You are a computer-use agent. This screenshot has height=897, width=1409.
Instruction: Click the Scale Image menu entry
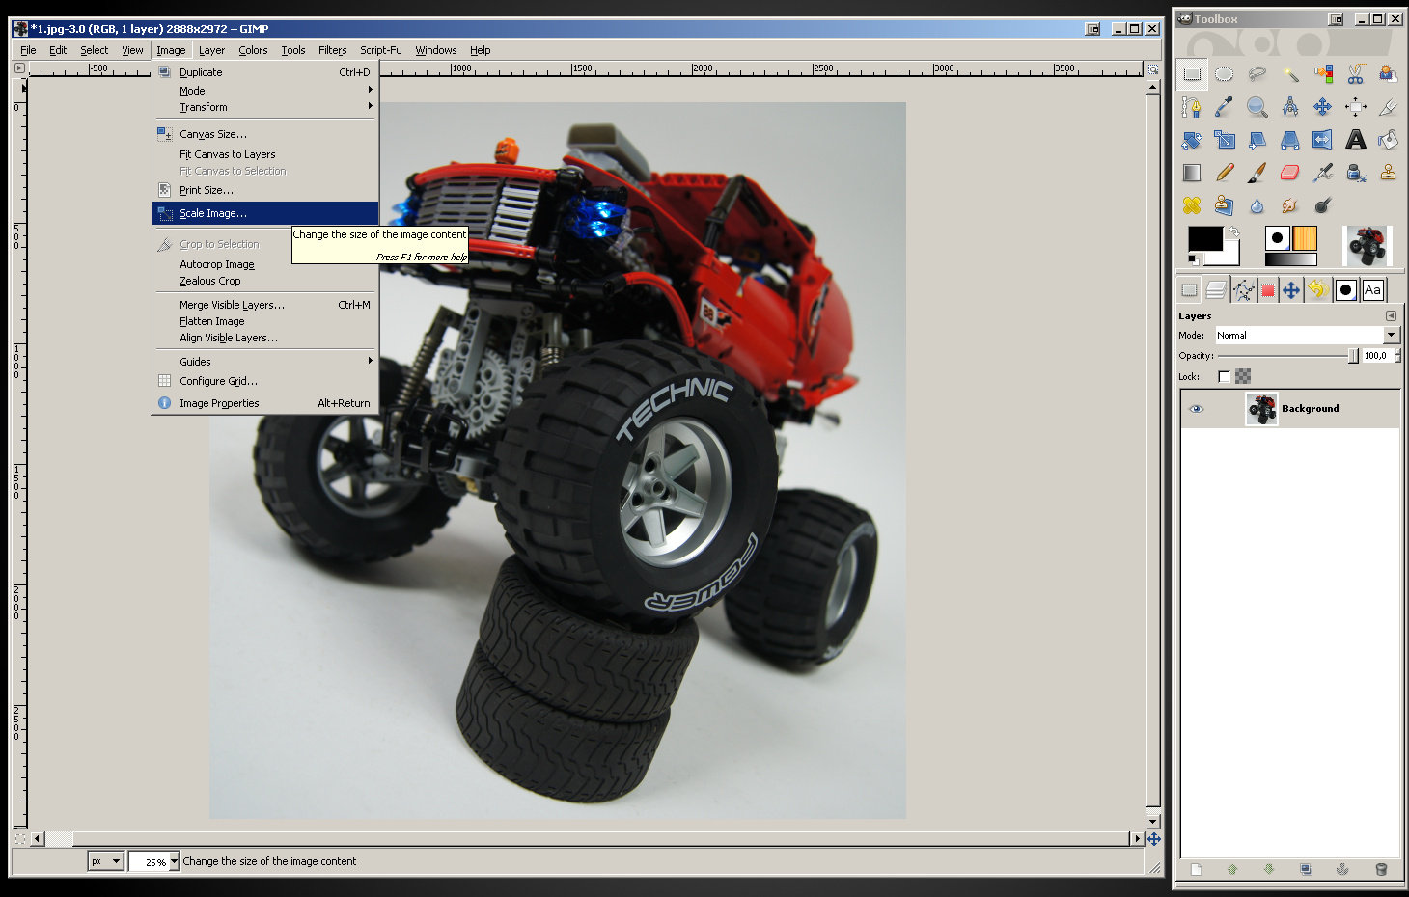pos(265,213)
